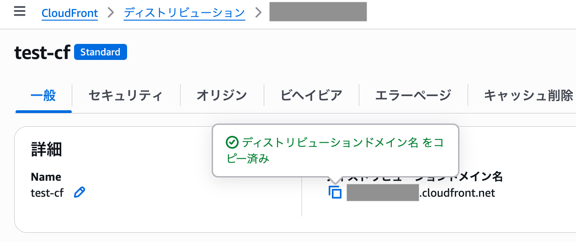The height and width of the screenshot is (242, 576).
Task: Open the ディストリビューション breadcrumb link
Action: (184, 13)
